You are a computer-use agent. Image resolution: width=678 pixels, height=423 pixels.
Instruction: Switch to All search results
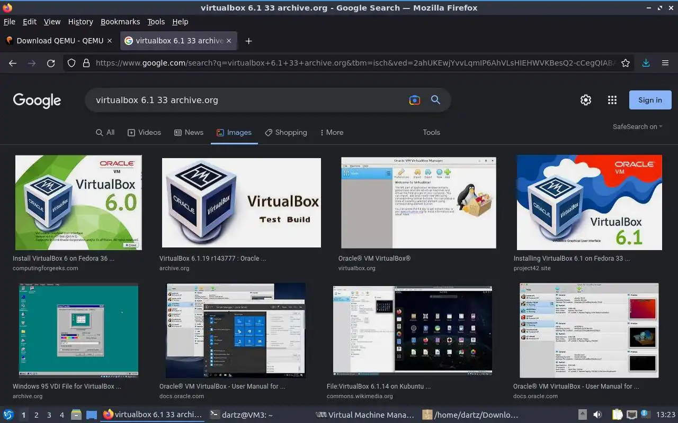[x=105, y=132]
